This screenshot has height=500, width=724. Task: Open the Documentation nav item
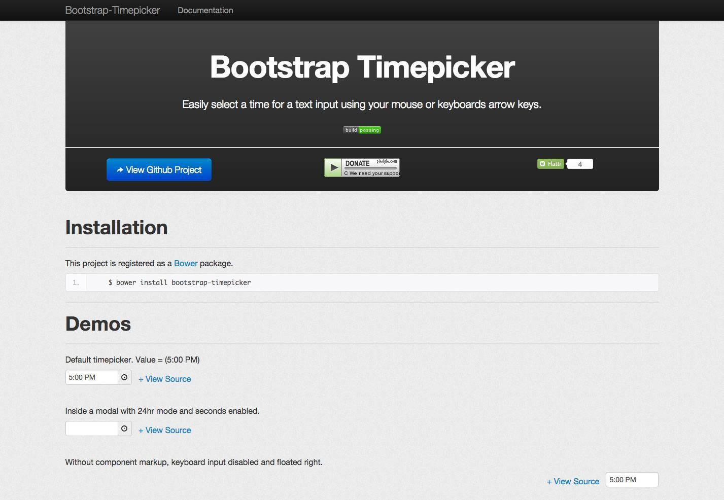coord(205,10)
